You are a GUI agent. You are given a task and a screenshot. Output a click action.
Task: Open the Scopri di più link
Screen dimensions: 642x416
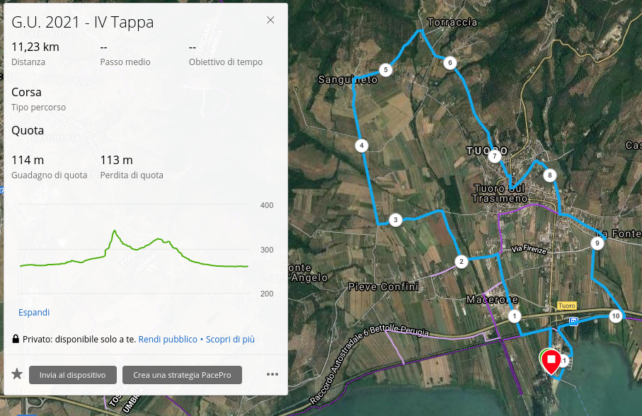[x=230, y=340]
